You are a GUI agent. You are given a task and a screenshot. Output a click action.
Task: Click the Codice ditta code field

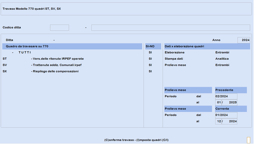(x=59, y=28)
